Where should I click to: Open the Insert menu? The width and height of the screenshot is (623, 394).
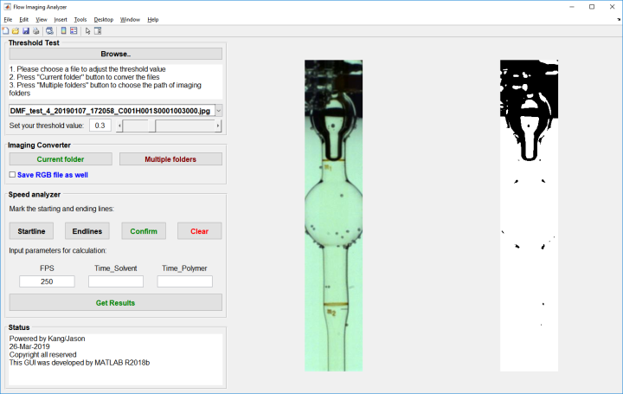coord(60,18)
